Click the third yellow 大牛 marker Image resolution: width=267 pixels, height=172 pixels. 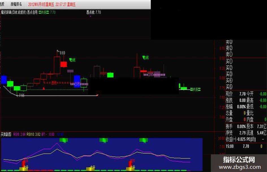[x=131, y=169]
